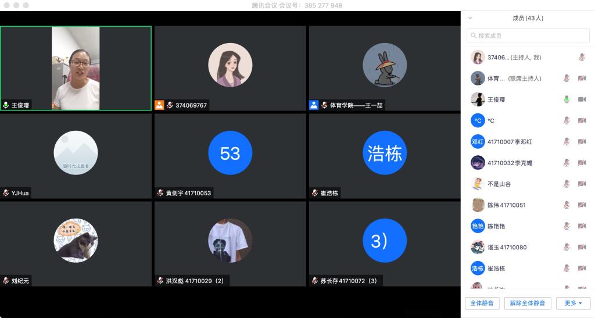Click green mic icon on 王俊瑗 tile
The image size is (595, 318).
(6, 105)
